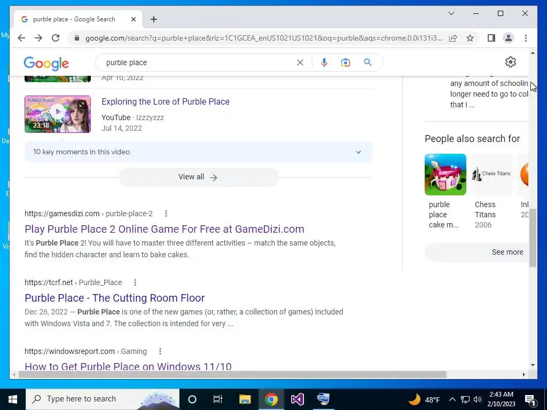Select the purble place cake maker thumbnail
Viewport: 547px width, 410px height.
coord(445,175)
